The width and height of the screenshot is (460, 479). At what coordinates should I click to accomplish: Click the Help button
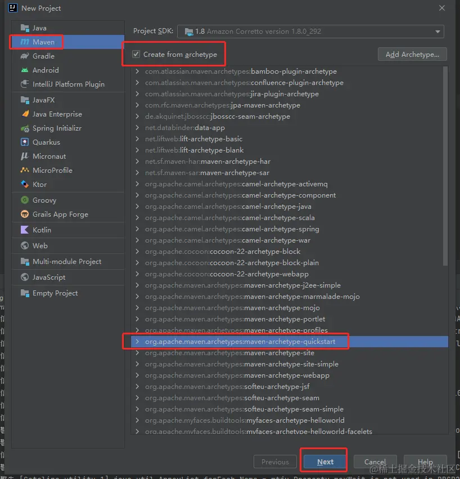(425, 462)
